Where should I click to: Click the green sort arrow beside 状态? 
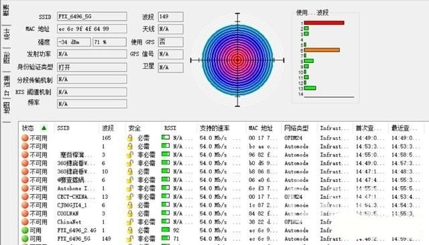pos(44,128)
